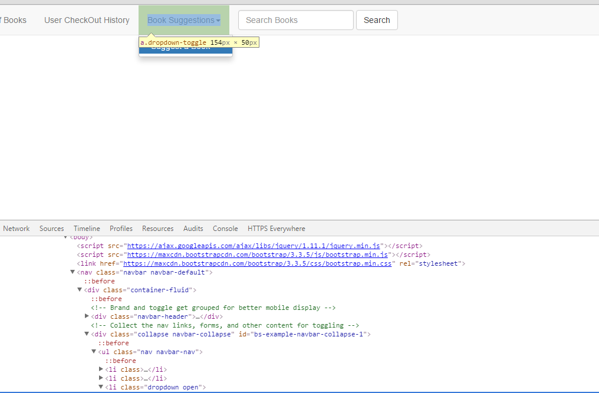Expand the div navbar-header node
599x393 pixels.
click(x=87, y=316)
